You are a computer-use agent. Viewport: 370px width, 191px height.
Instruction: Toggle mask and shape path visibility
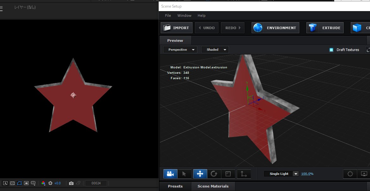pos(19,183)
